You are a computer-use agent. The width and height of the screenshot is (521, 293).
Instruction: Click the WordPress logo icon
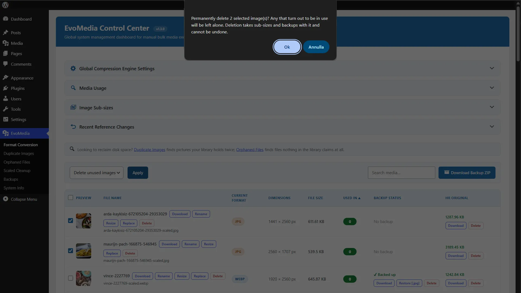click(5, 5)
